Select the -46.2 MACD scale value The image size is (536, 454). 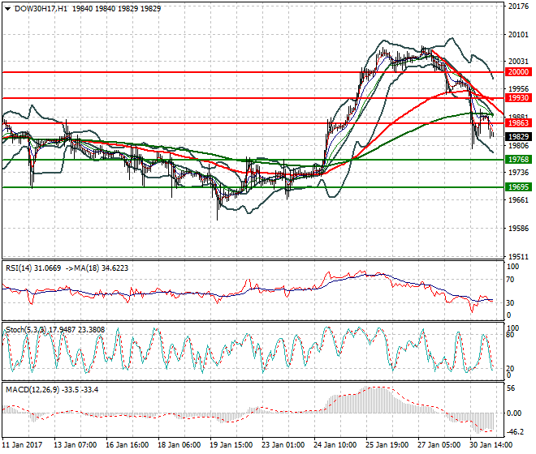point(515,432)
